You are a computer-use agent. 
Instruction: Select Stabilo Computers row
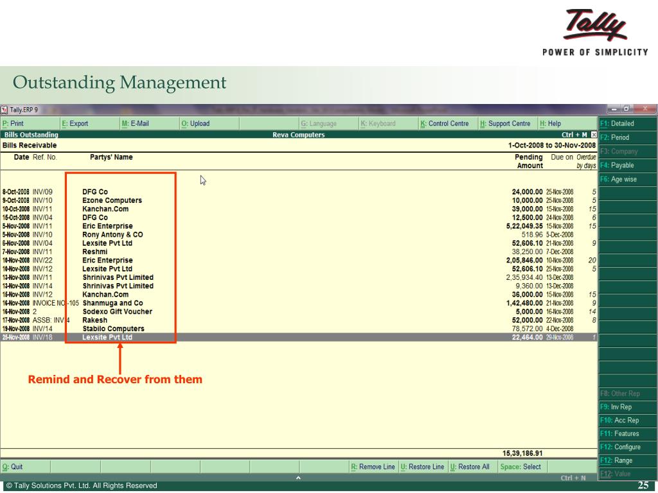[x=299, y=329]
